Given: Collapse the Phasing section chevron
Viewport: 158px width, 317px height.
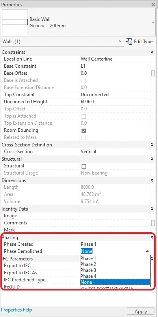Looking at the screenshot, I should click(152, 237).
